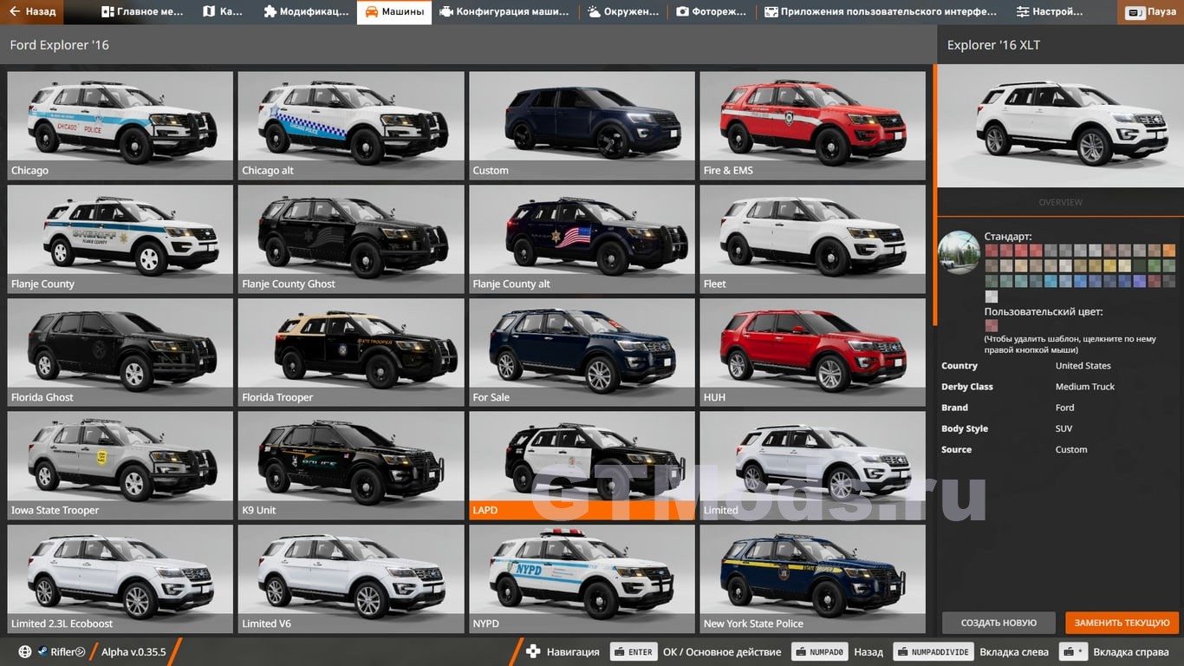
Task: Select the NYPD configuration
Action: tap(582, 578)
